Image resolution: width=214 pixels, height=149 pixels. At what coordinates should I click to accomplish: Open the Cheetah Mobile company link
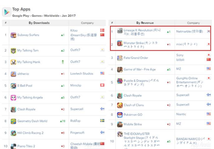pyautogui.click(x=85, y=145)
